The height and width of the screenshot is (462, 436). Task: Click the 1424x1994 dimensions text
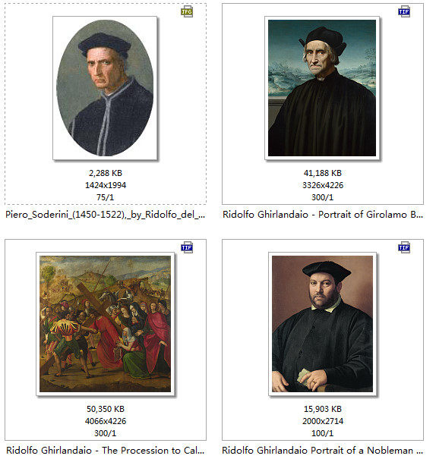106,185
